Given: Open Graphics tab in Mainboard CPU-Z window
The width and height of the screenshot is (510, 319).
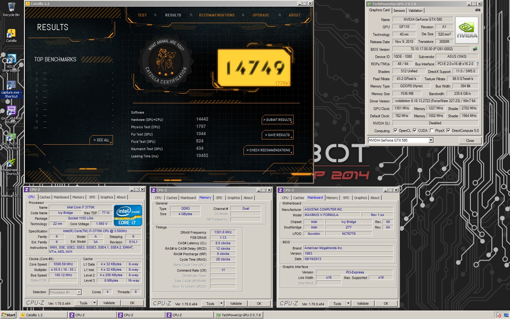Looking at the screenshot, I should click(x=360, y=198).
